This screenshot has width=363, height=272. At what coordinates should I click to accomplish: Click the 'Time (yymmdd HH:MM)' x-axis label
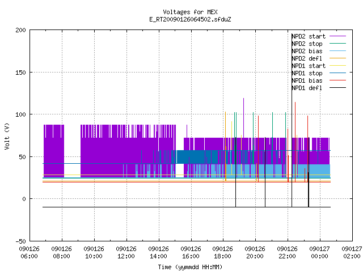190,267
